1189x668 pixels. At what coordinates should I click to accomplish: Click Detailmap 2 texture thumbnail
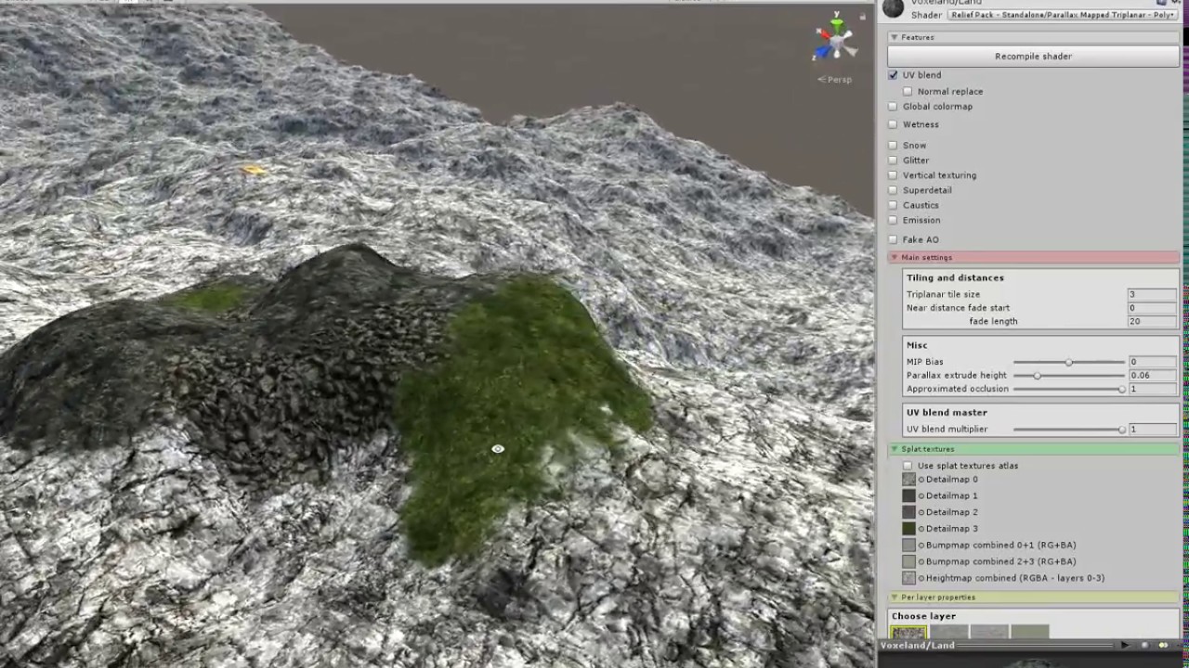(x=909, y=512)
